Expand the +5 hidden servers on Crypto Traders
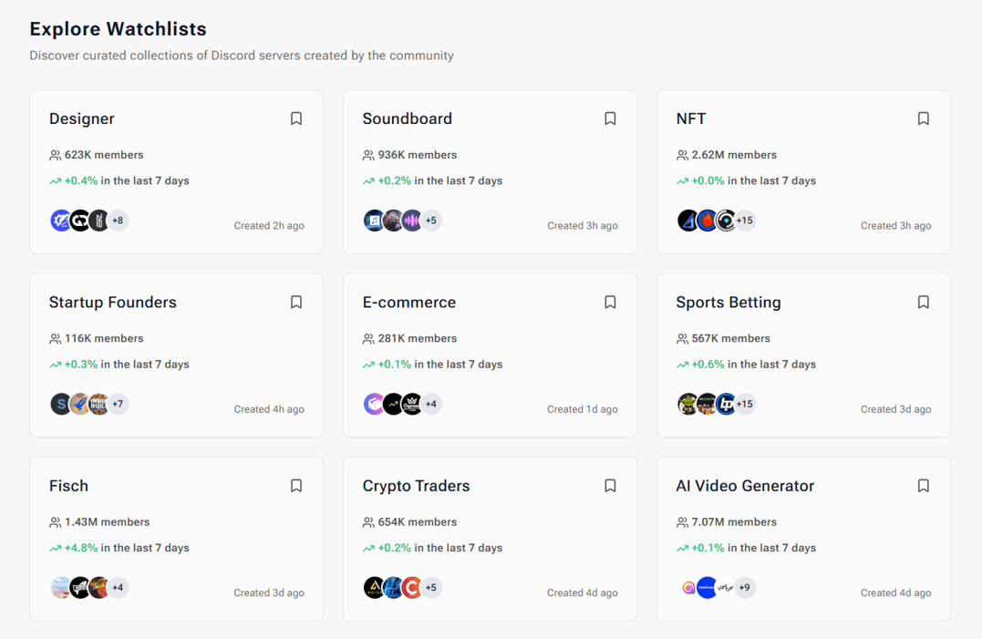The height and width of the screenshot is (639, 982). (x=430, y=587)
